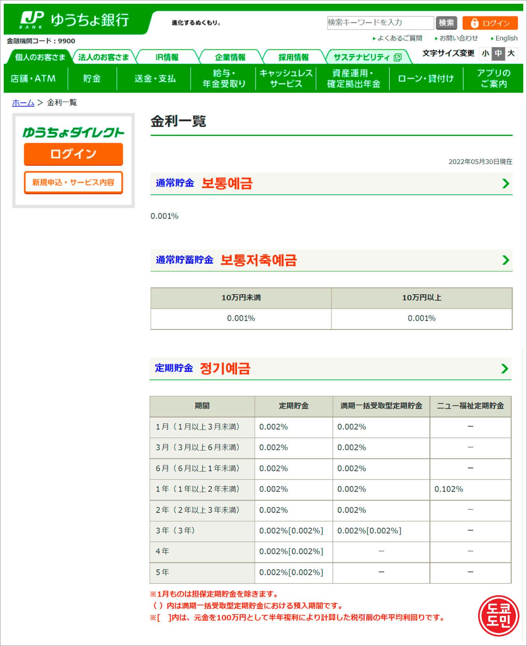Switch to the IR情報 tab
This screenshot has width=527, height=646.
pyautogui.click(x=167, y=57)
